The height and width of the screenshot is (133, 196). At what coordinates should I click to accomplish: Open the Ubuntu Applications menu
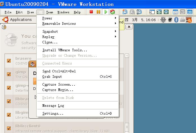pyautogui.click(x=21, y=20)
